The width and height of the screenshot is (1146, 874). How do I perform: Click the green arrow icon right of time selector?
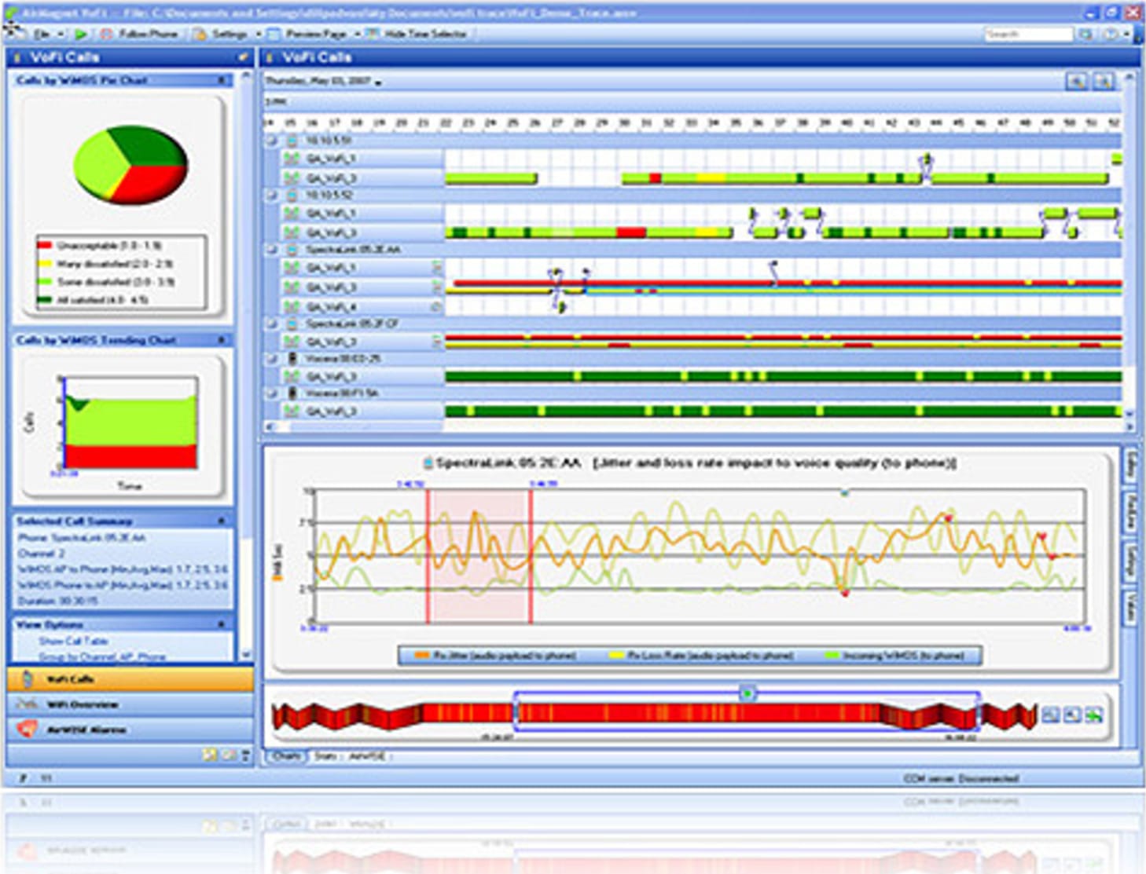point(1094,715)
